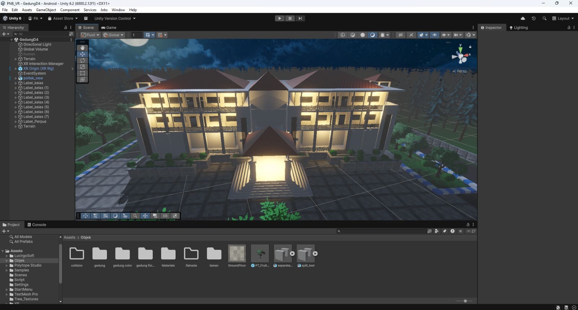The image size is (578, 310).
Task: Expand the poltek_new object
Action: coord(16,78)
